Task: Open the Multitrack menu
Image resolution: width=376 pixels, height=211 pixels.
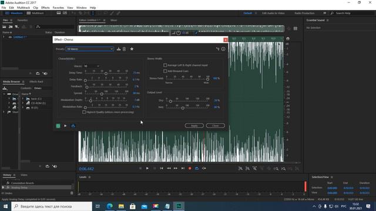Action: pyautogui.click(x=23, y=8)
